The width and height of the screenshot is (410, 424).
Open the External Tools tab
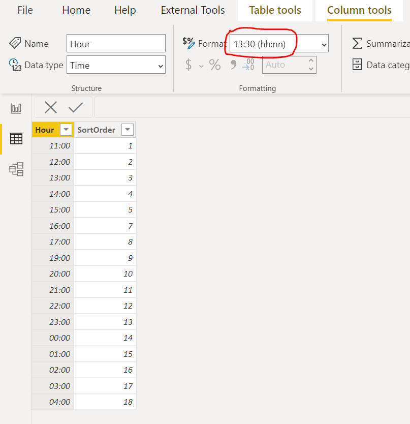point(193,10)
